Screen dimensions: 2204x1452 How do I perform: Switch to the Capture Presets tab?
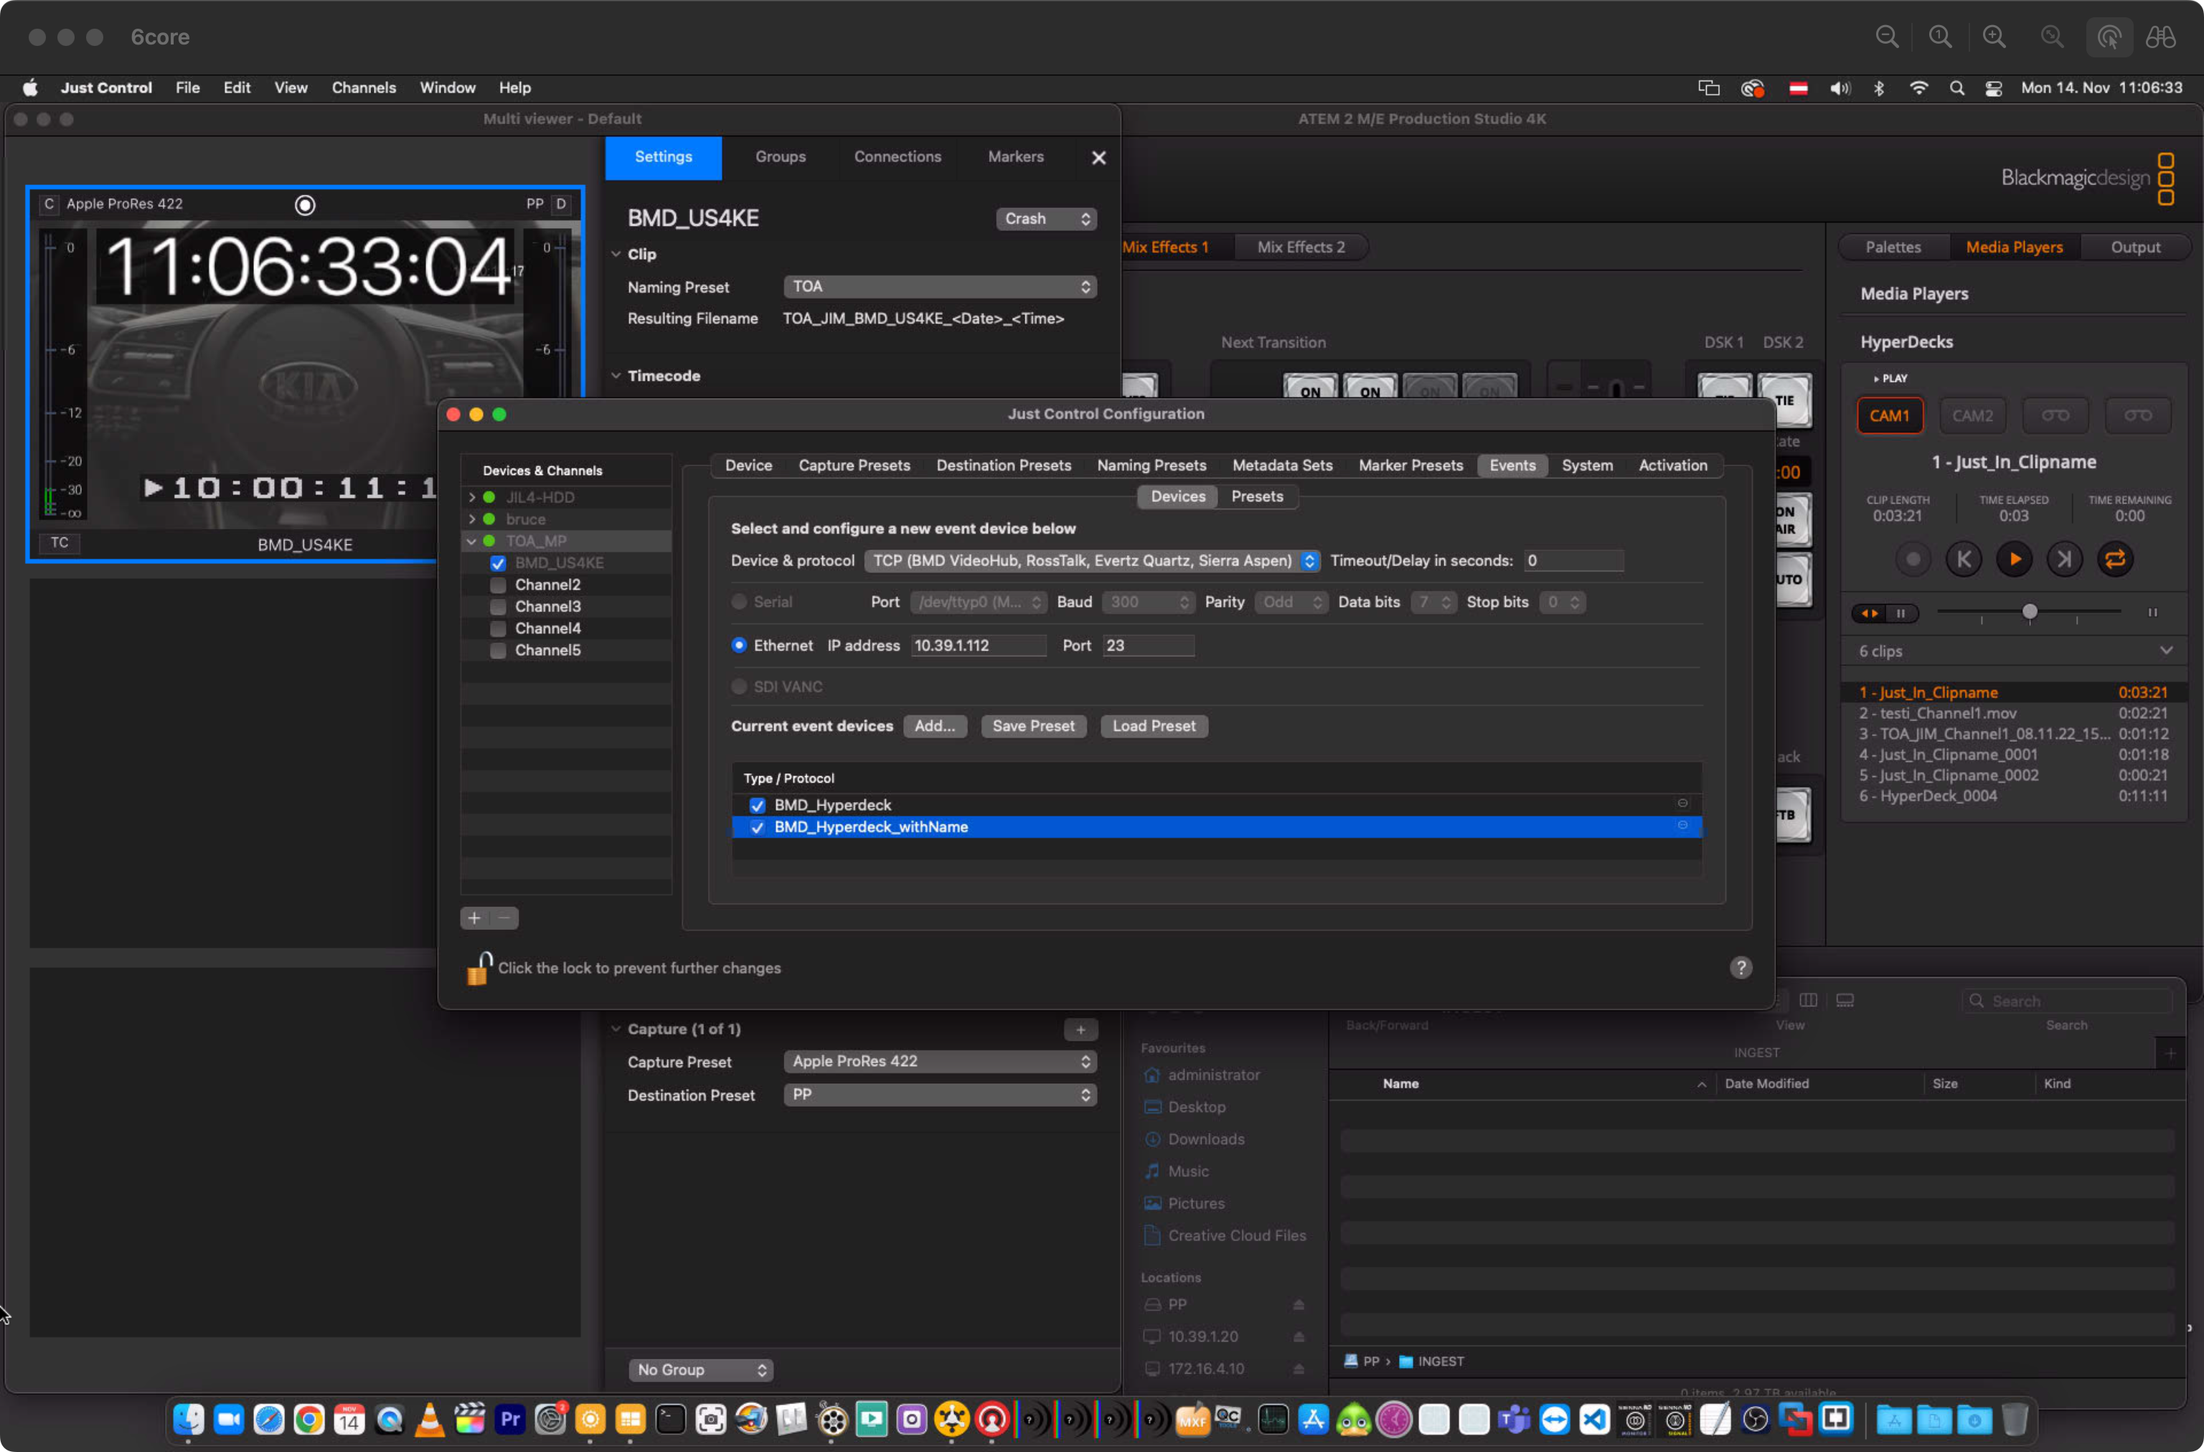(854, 466)
